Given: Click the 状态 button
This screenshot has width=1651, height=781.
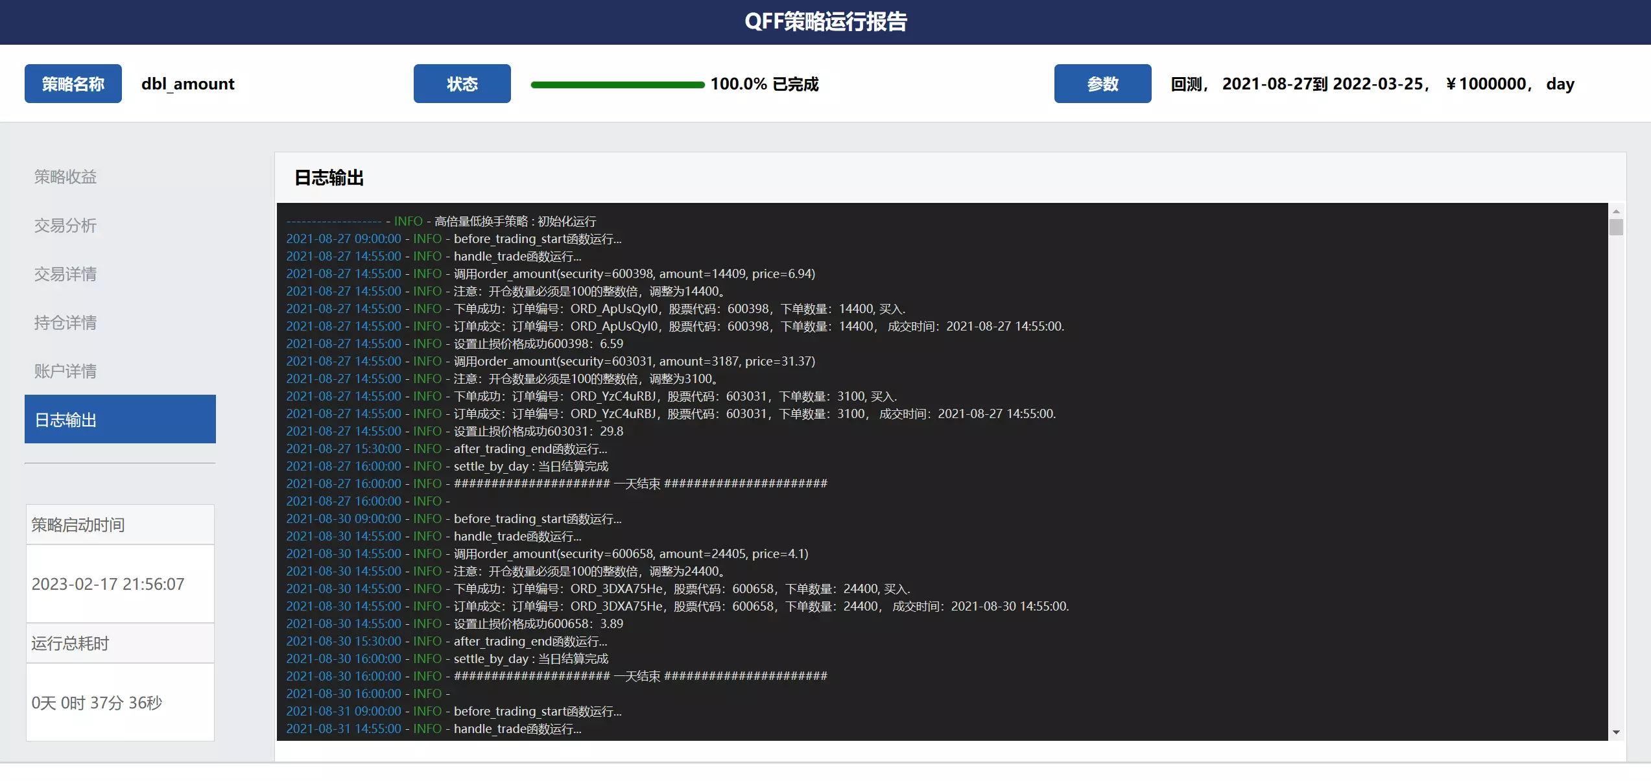Looking at the screenshot, I should point(462,84).
